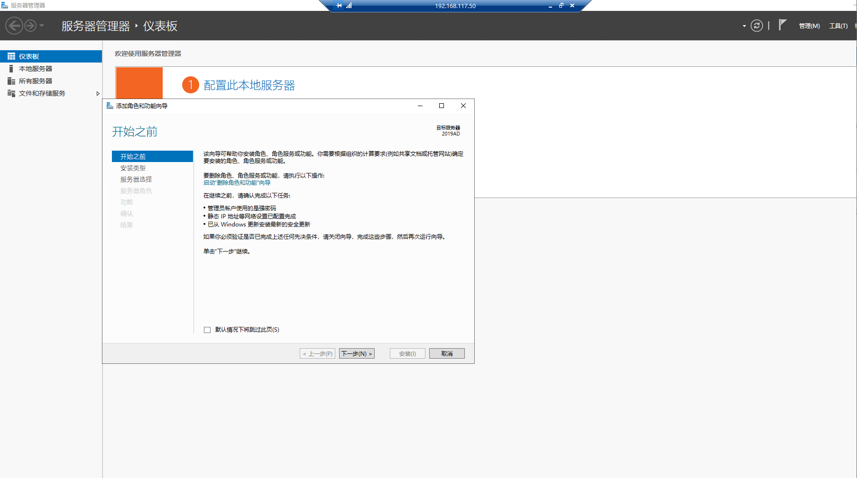Pin the remote desktop connection bar

click(339, 6)
